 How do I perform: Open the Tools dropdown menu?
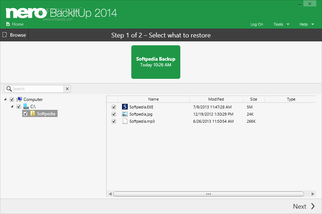[281, 24]
